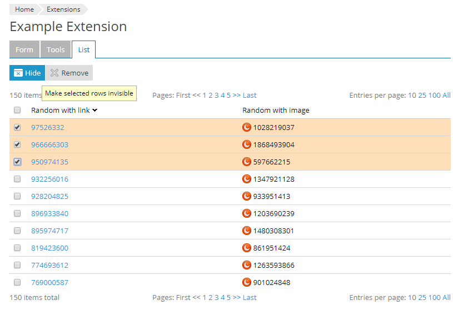453x310 pixels.
Task: Sort by Random with link column arrow
Action: [95, 110]
